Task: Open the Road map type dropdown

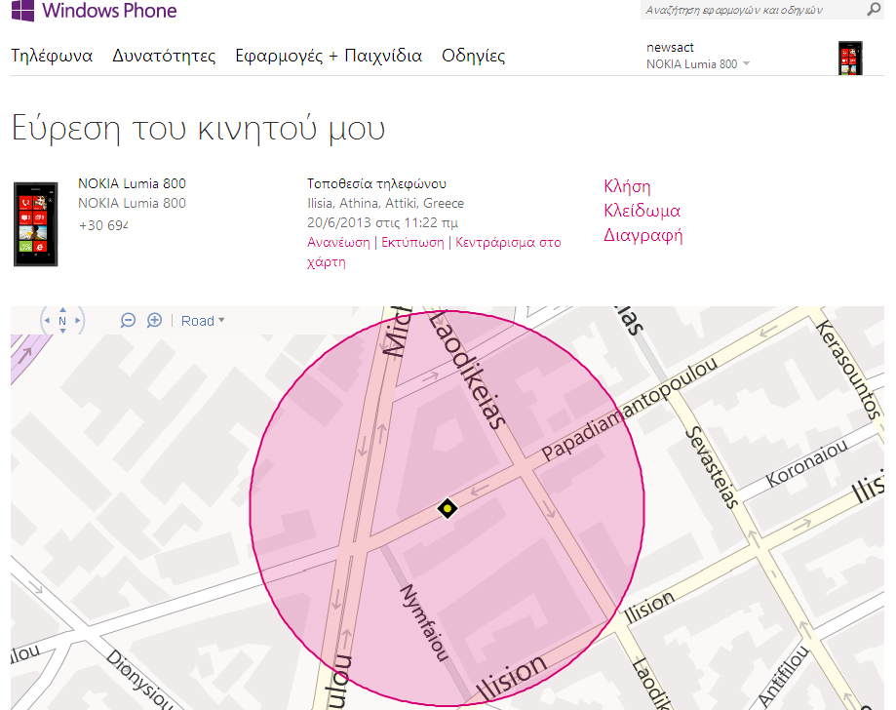Action: click(x=203, y=321)
